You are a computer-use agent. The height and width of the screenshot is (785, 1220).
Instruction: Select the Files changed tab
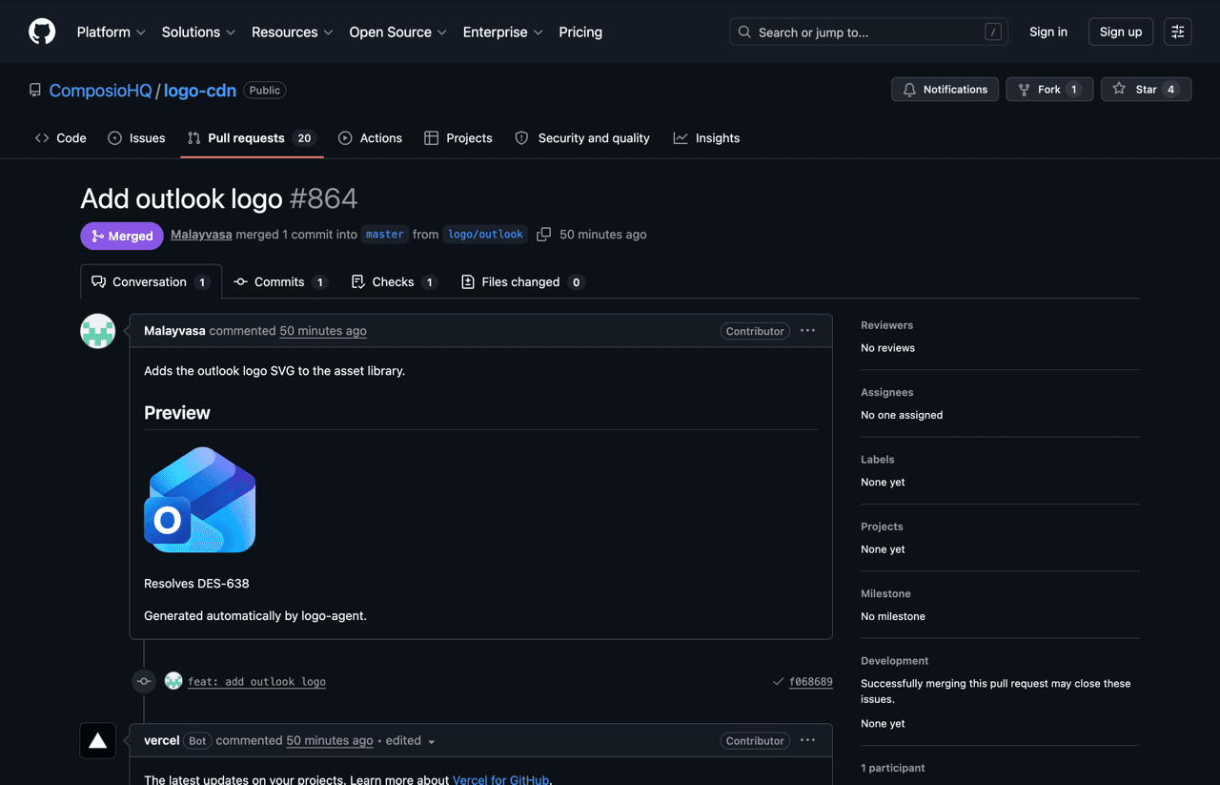coord(522,282)
